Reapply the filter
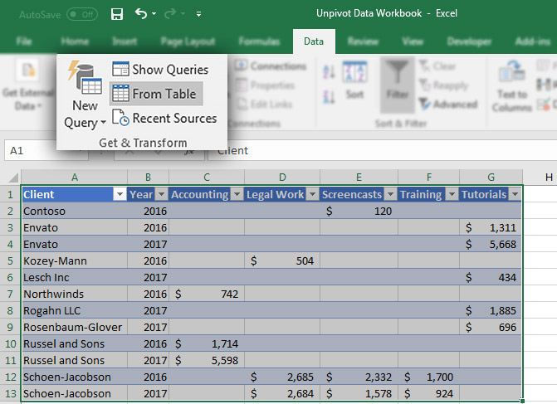The width and height of the screenshot is (557, 404). pos(443,85)
